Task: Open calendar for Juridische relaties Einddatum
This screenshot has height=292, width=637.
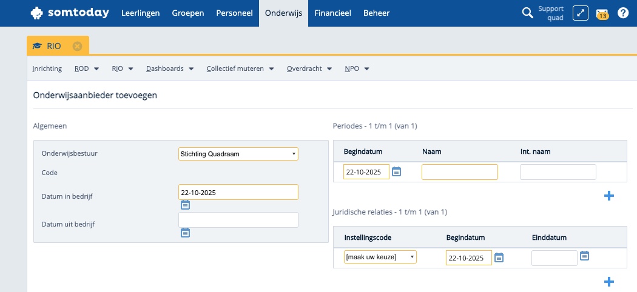Action: click(x=584, y=256)
